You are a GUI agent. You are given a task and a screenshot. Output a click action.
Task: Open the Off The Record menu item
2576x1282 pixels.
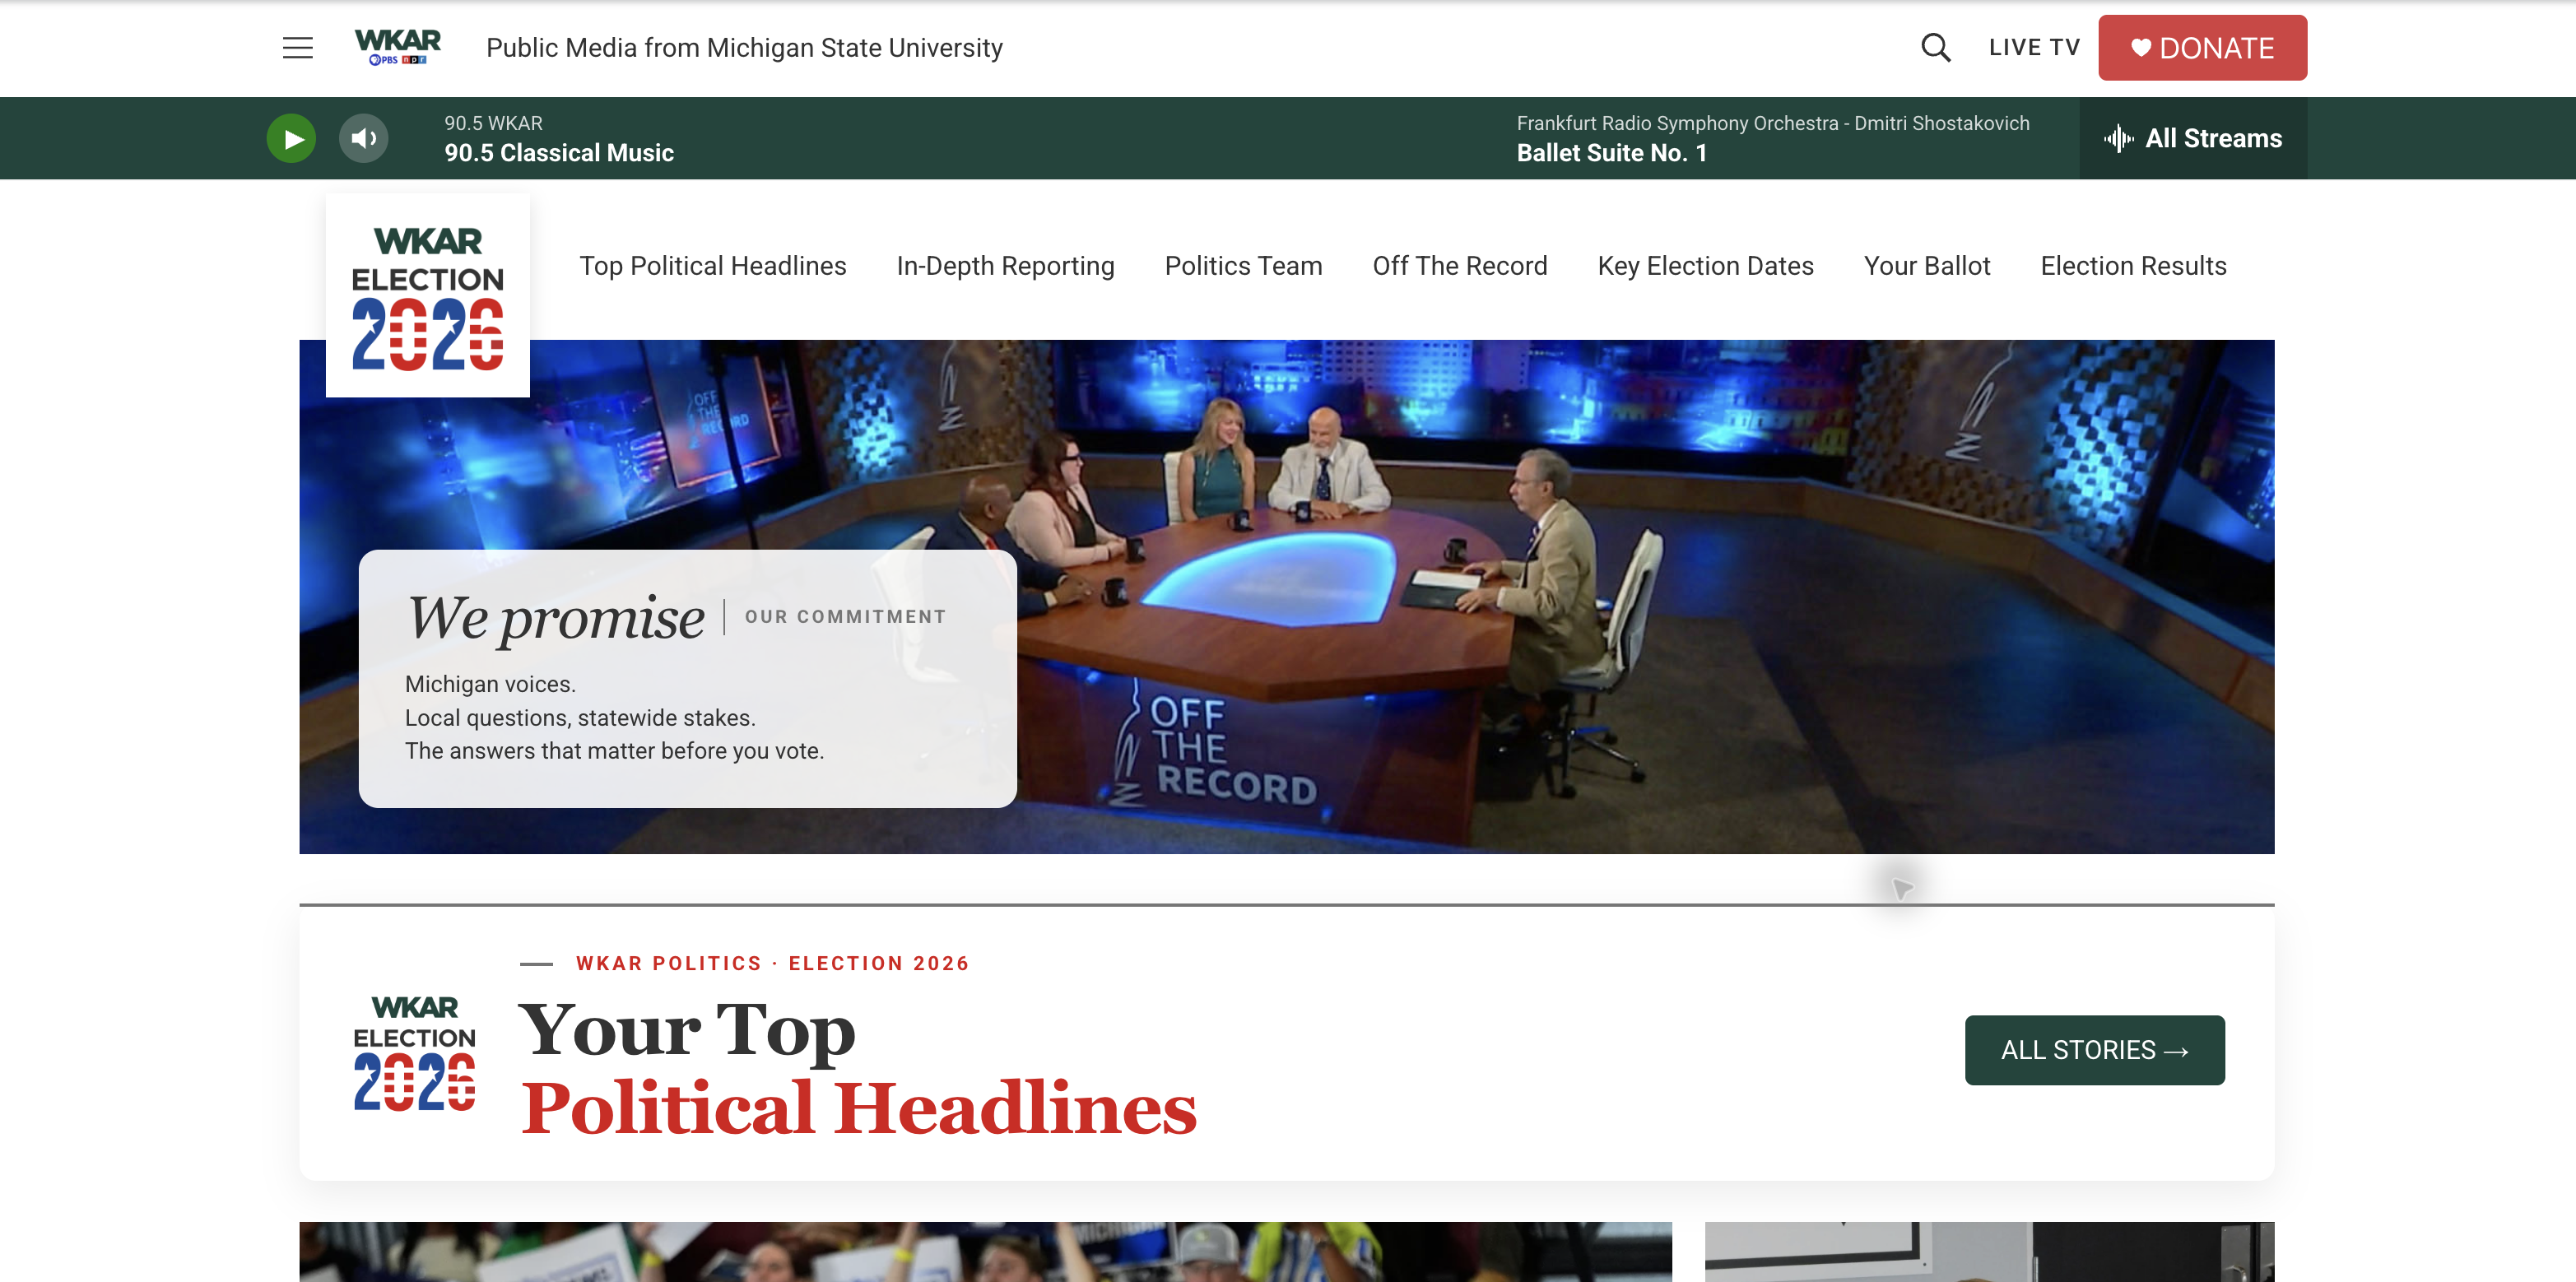pos(1459,266)
